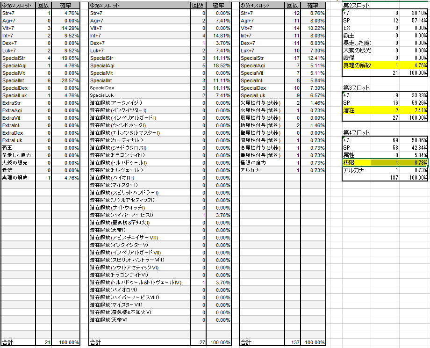Image resolution: width=430 pixels, height=348 pixels.
Task: Select the 火属性付与(武器) cell
Action: coord(262,103)
